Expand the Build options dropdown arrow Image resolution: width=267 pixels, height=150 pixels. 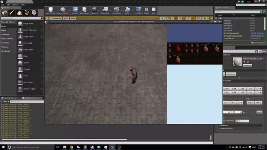click(133, 10)
